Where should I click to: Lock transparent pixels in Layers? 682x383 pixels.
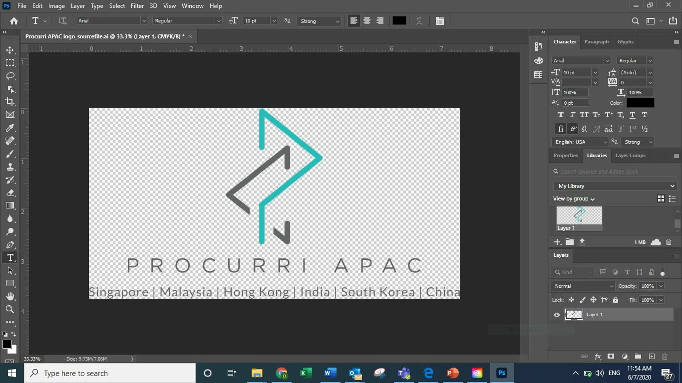tap(571, 300)
